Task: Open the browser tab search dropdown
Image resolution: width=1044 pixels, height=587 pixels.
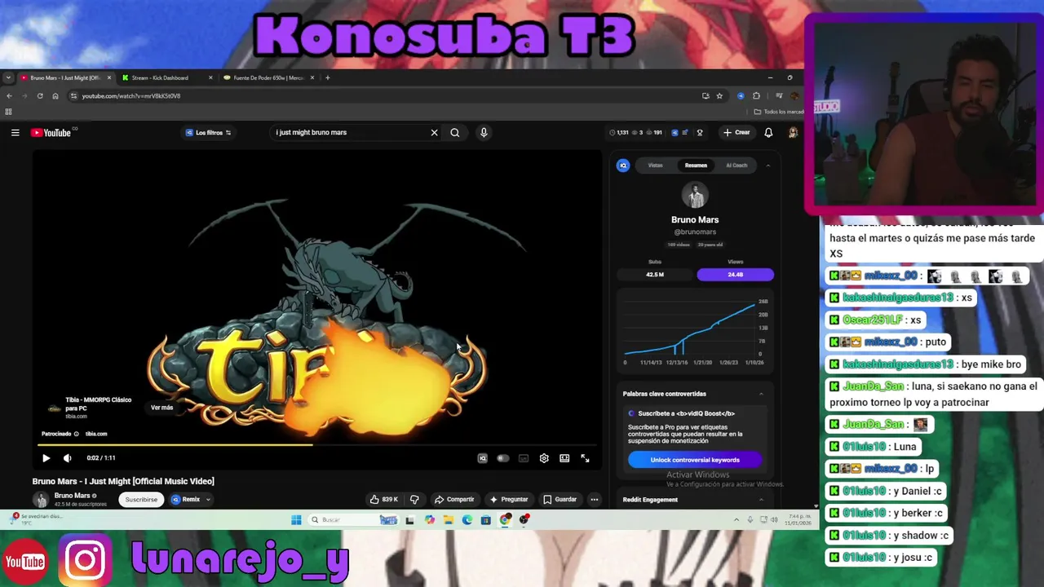Action: (x=8, y=78)
